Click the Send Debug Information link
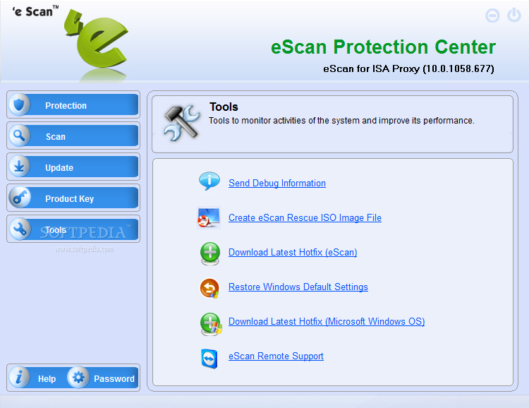This screenshot has width=529, height=408. 277,183
